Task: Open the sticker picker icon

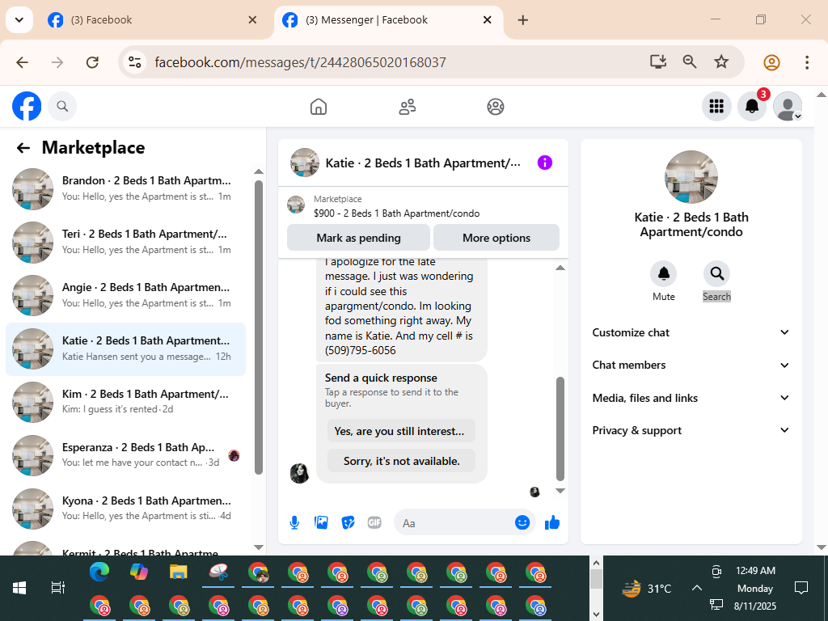Action: point(348,523)
